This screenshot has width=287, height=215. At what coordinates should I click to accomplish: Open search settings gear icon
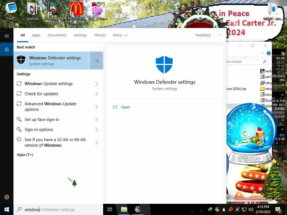[7, 197]
